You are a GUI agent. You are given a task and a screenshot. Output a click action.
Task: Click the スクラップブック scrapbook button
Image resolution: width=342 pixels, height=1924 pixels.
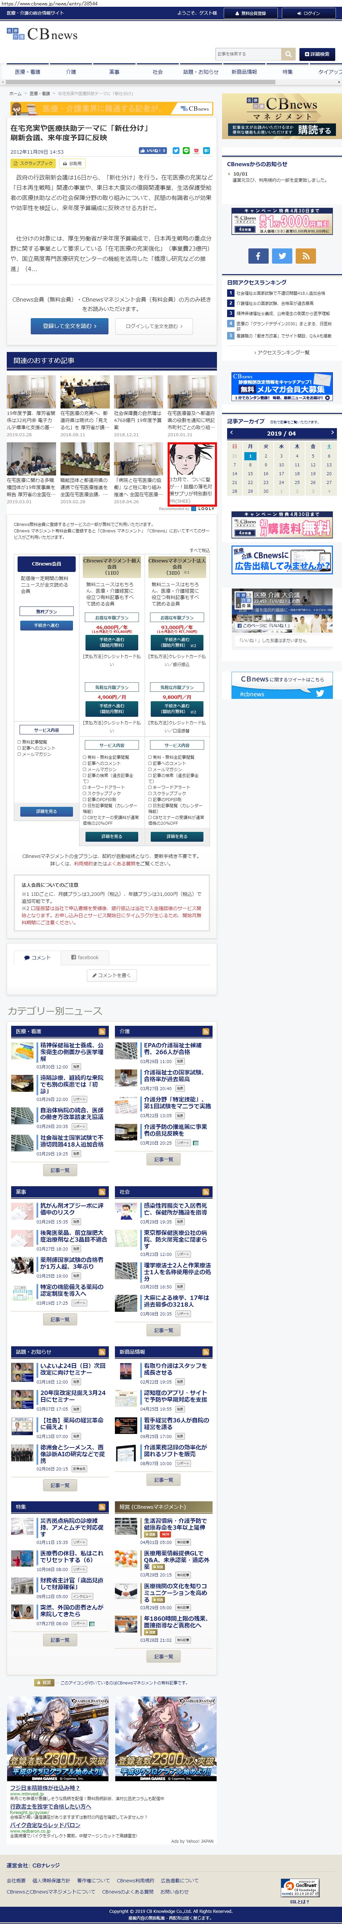tap(33, 163)
